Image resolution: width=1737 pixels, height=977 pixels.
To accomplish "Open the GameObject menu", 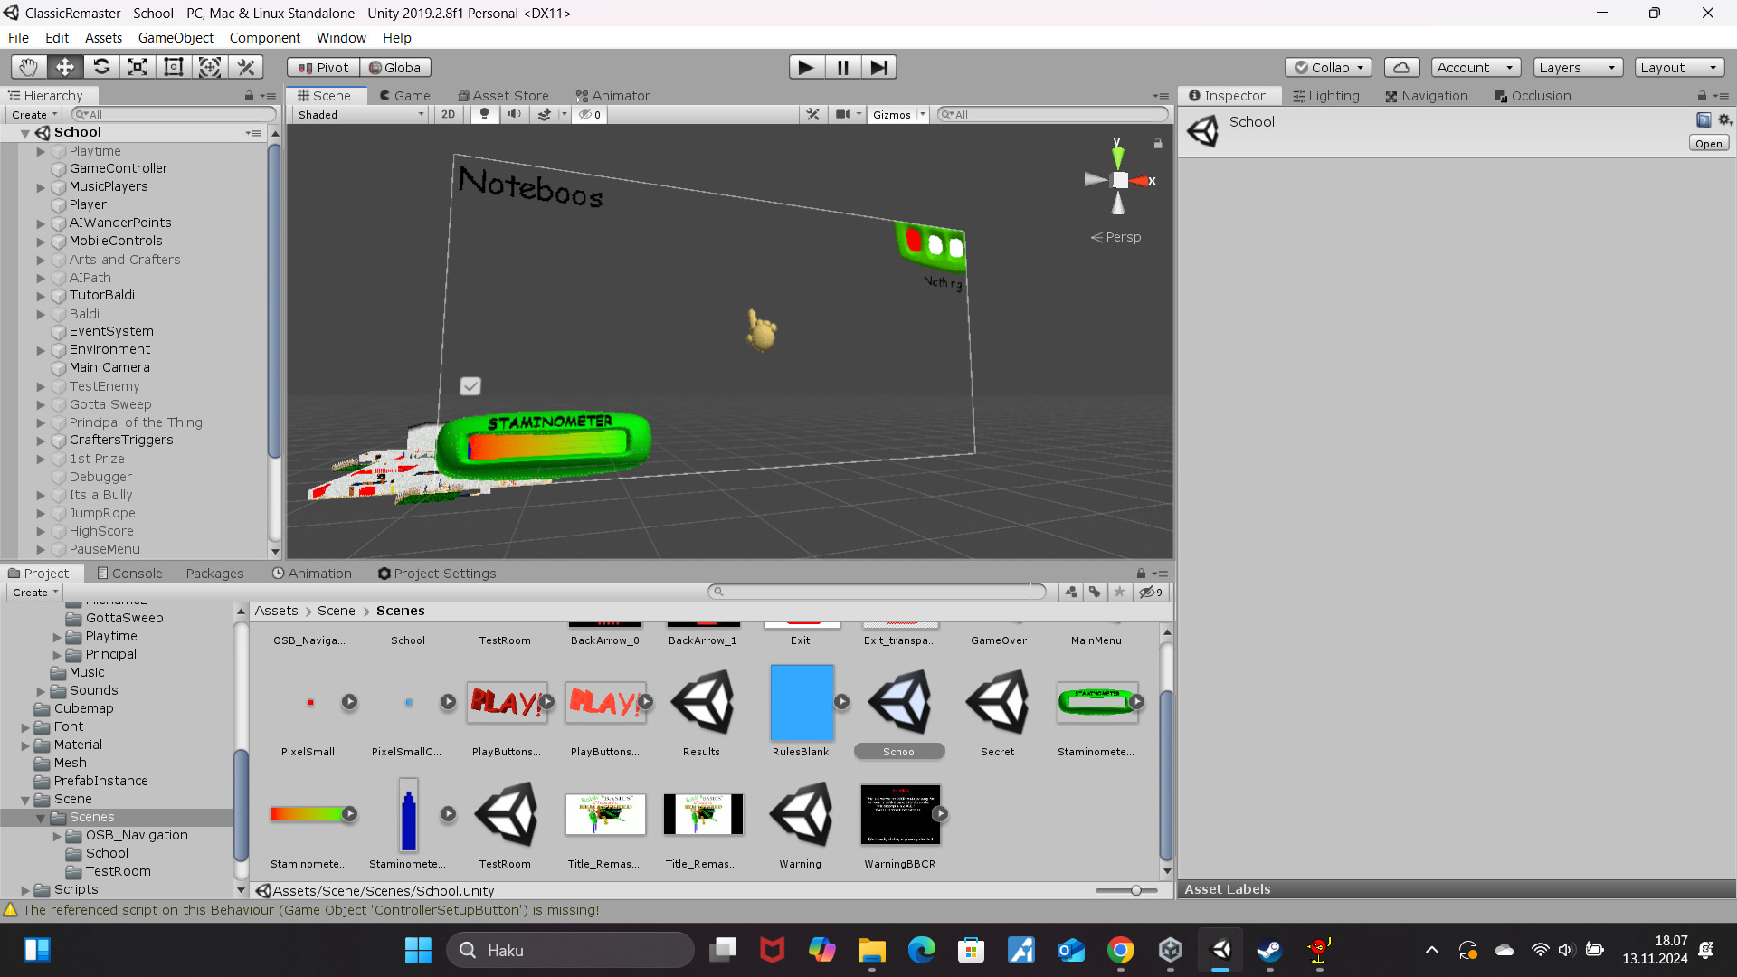I will tap(176, 38).
